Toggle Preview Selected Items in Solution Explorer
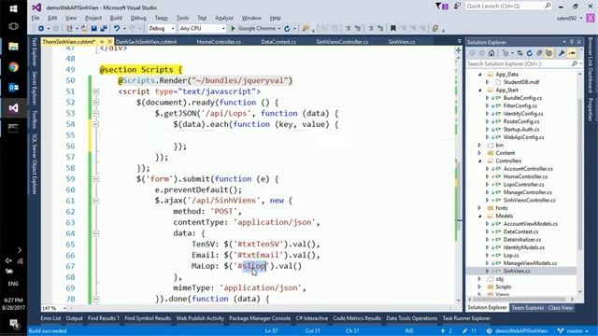 (x=571, y=53)
